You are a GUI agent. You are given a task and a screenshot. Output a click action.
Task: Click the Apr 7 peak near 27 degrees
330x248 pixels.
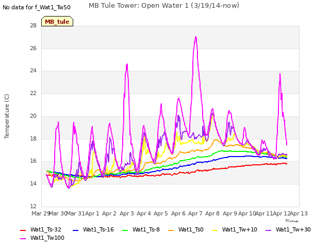[x=196, y=37]
